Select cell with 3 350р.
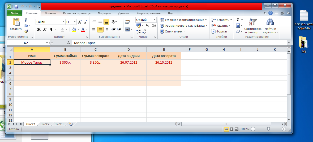Screen dimensions: 313x142 [x=96, y=62]
